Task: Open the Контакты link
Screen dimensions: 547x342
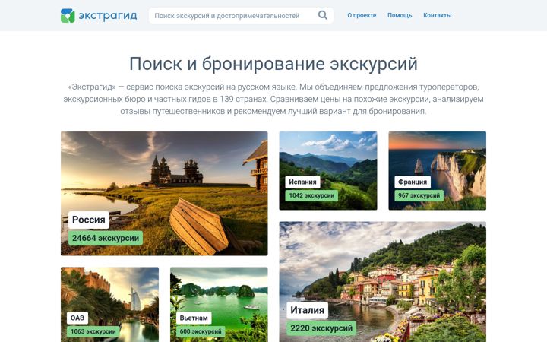Action: 438,15
